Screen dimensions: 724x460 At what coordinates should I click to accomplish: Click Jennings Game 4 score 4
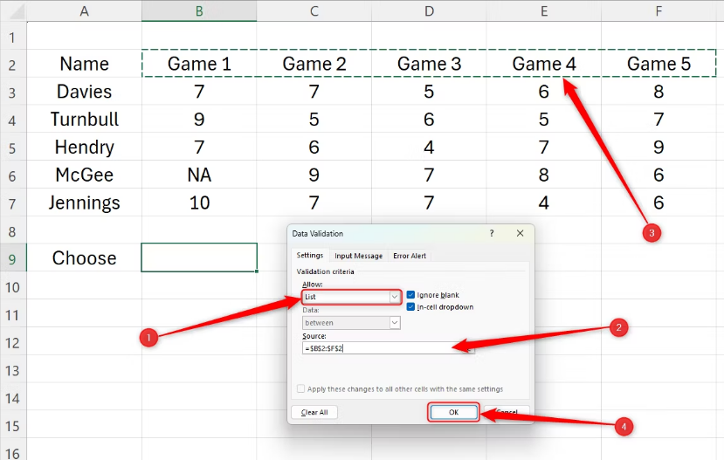pos(544,203)
